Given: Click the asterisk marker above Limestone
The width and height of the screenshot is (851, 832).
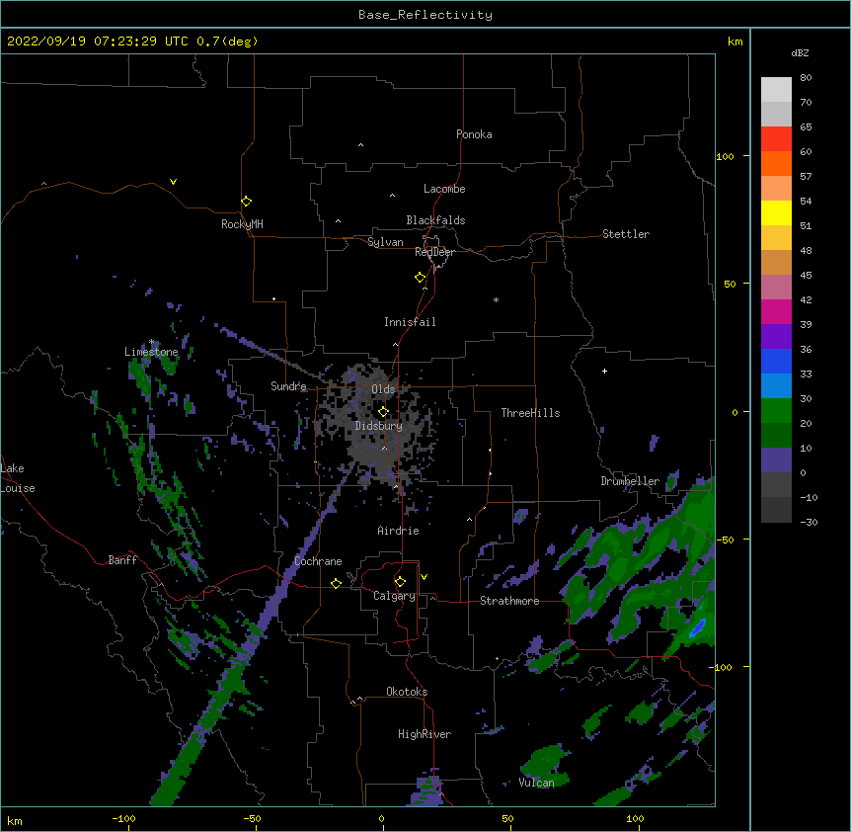Looking at the screenshot, I should click(x=151, y=342).
